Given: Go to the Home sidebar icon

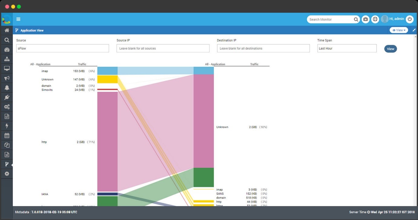Looking at the screenshot, I should [x=7, y=30].
